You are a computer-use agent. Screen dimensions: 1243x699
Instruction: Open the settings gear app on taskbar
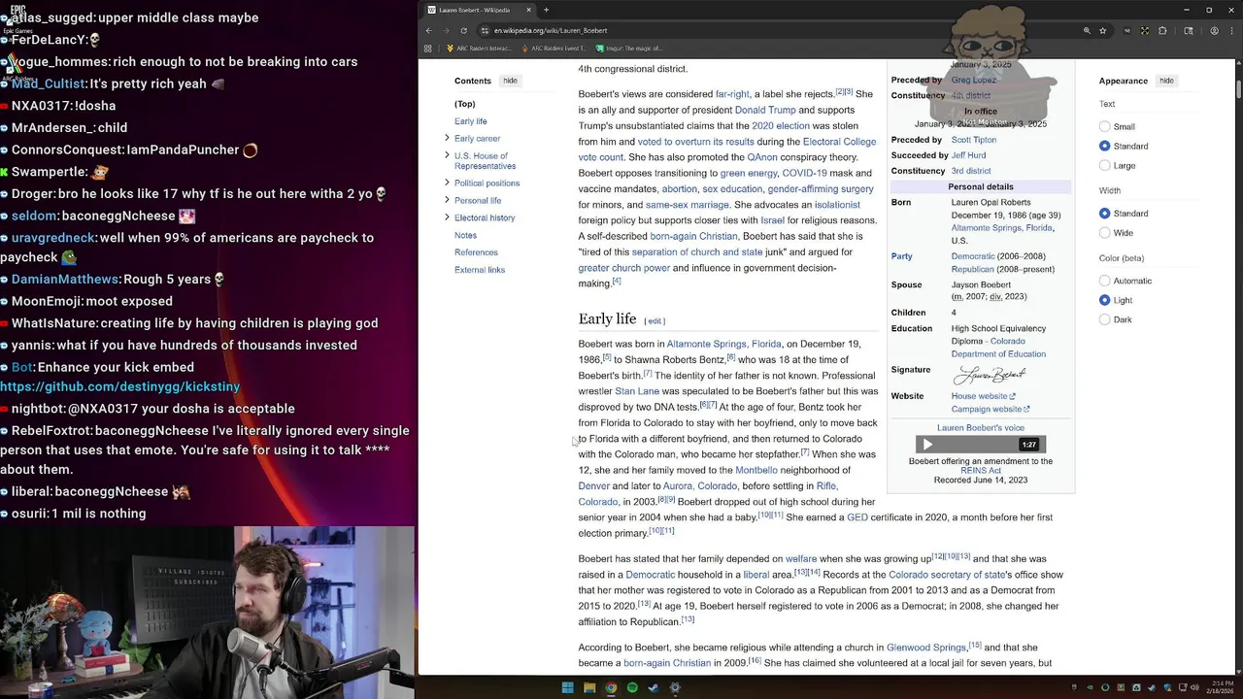675,687
